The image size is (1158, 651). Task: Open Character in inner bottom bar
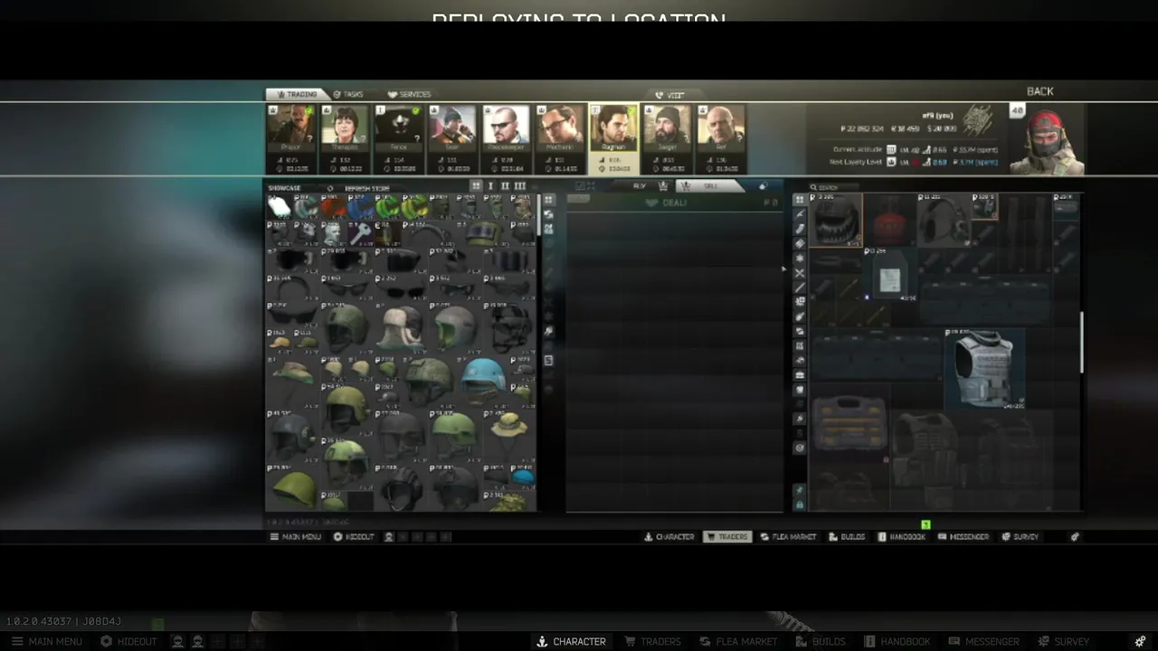(x=669, y=537)
